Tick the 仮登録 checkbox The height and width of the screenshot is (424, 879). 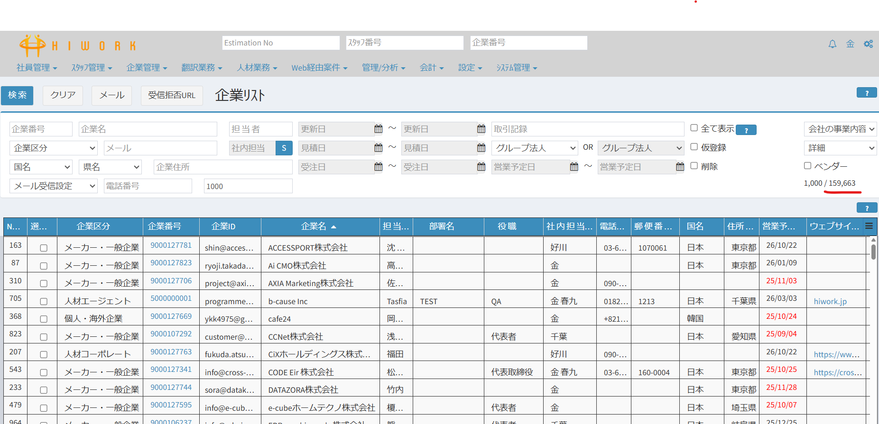point(694,147)
